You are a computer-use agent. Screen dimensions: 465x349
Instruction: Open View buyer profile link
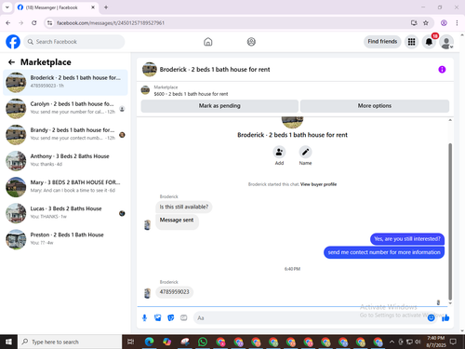coord(318,184)
